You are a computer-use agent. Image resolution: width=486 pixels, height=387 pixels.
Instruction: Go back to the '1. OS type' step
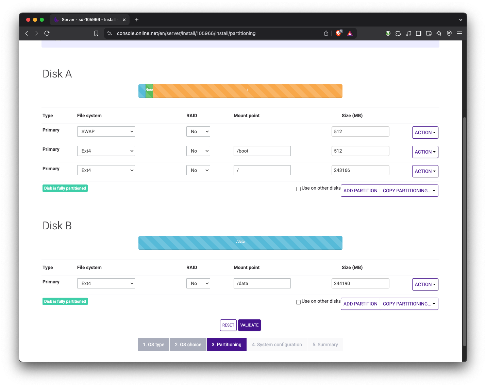[153, 345]
